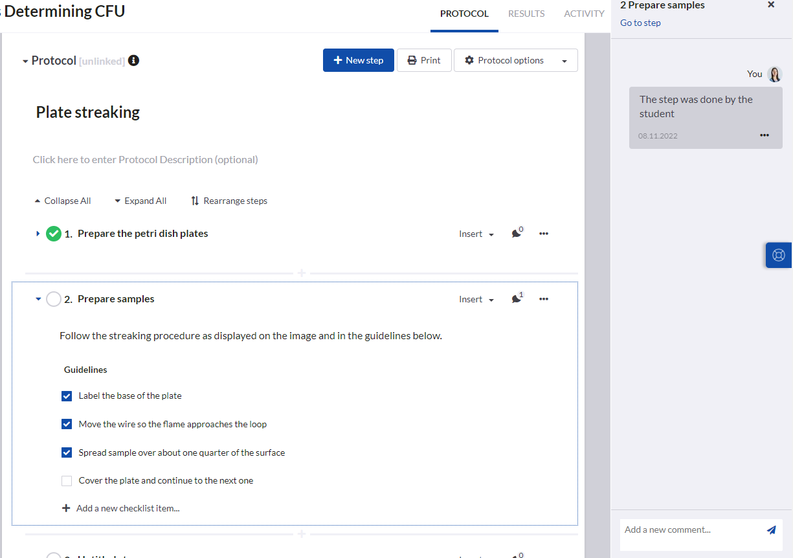The width and height of the screenshot is (793, 558).
Task: Uncheck 'Label the base of the plate'
Action: (66, 396)
